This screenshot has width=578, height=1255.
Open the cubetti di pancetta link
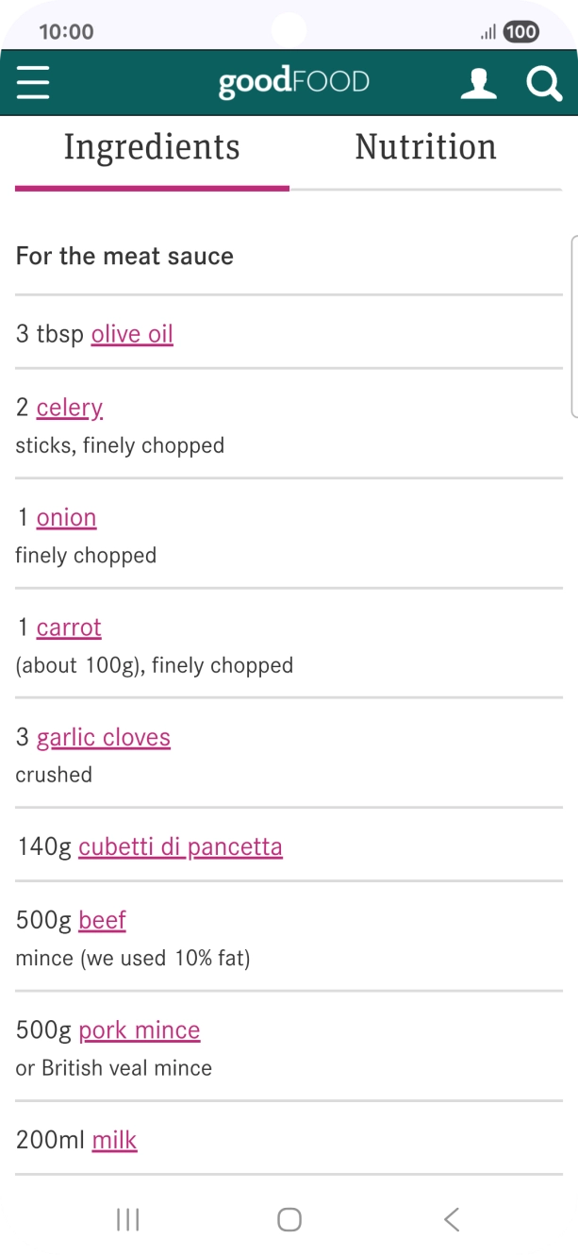[180, 846]
